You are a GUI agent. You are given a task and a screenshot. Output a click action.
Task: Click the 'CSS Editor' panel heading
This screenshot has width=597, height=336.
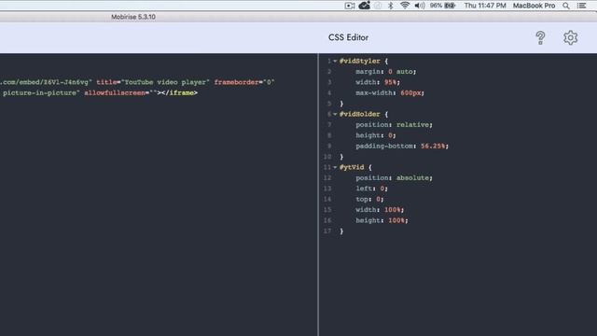(x=348, y=37)
